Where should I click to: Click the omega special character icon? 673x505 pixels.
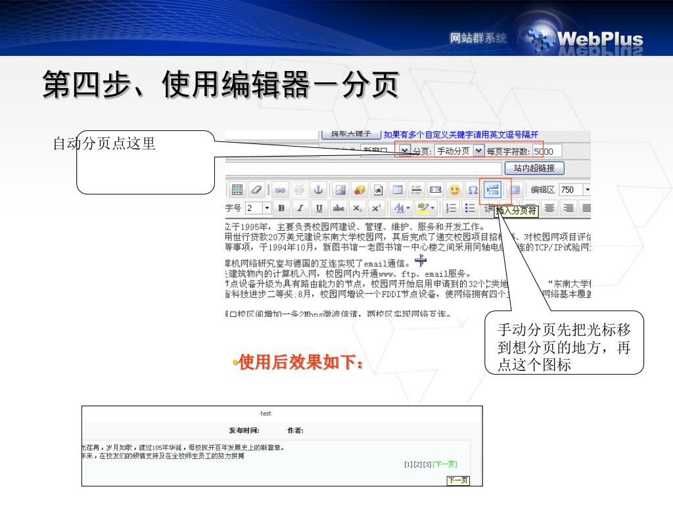coord(473,189)
